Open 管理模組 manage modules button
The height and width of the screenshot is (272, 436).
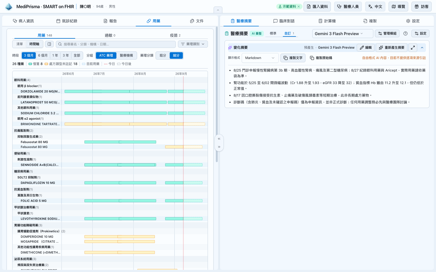coord(387,33)
